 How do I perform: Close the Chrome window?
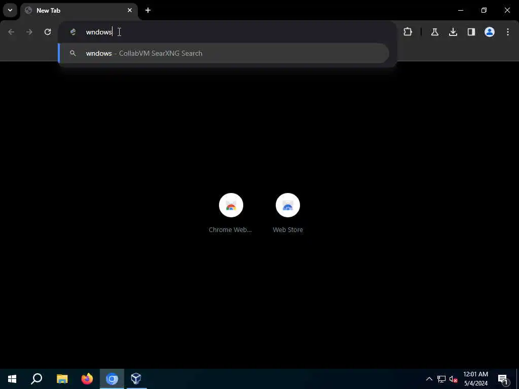507,10
